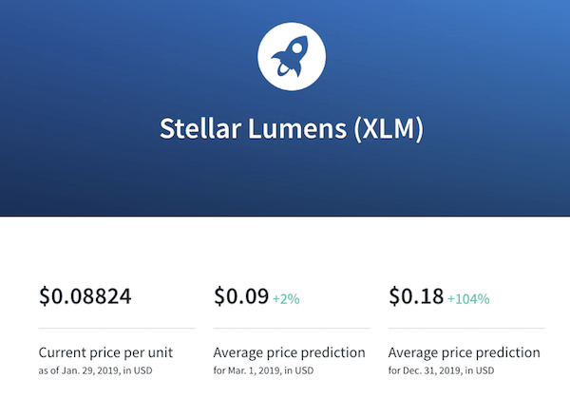Click the divider under the $0.18 prediction

pos(466,329)
